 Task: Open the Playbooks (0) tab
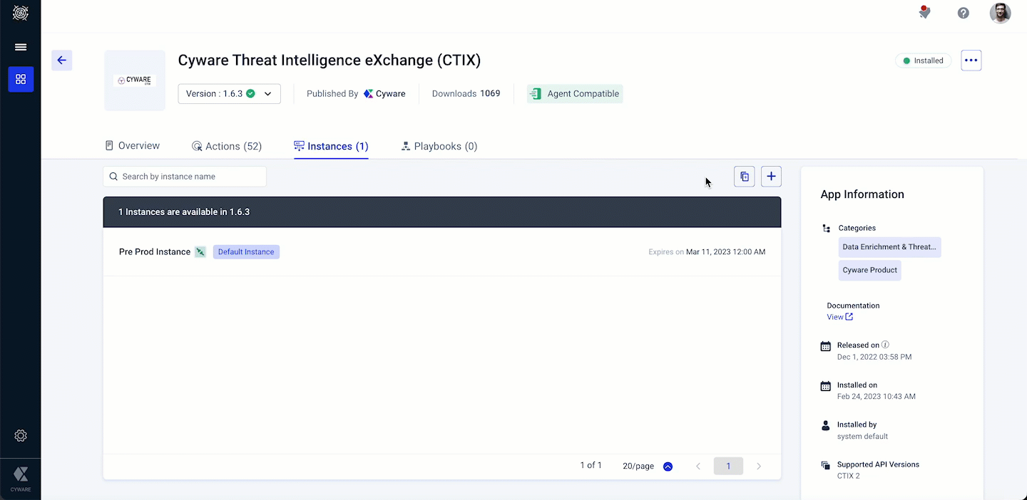(439, 146)
